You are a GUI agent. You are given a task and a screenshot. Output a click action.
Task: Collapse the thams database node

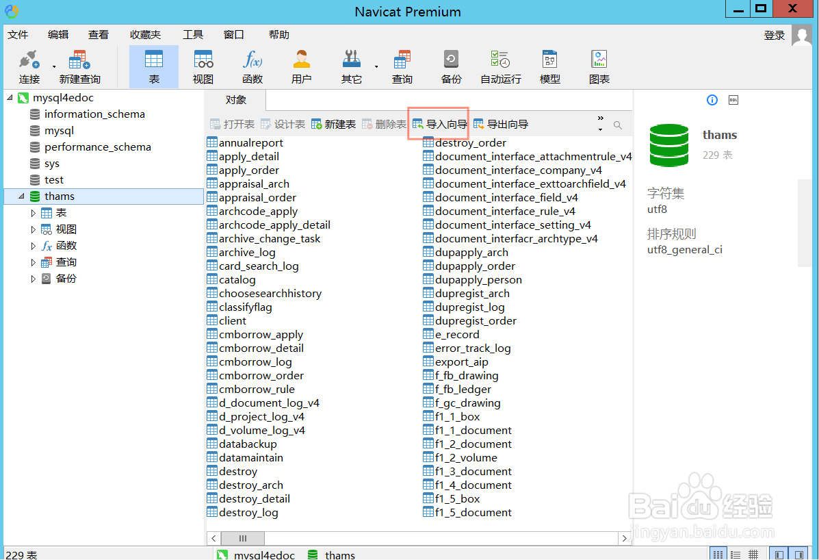click(x=21, y=196)
